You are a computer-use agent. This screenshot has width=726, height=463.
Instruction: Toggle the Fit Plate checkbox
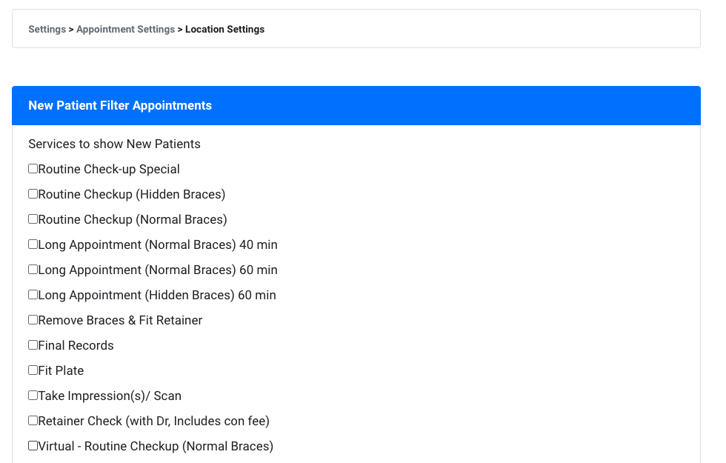coord(33,370)
